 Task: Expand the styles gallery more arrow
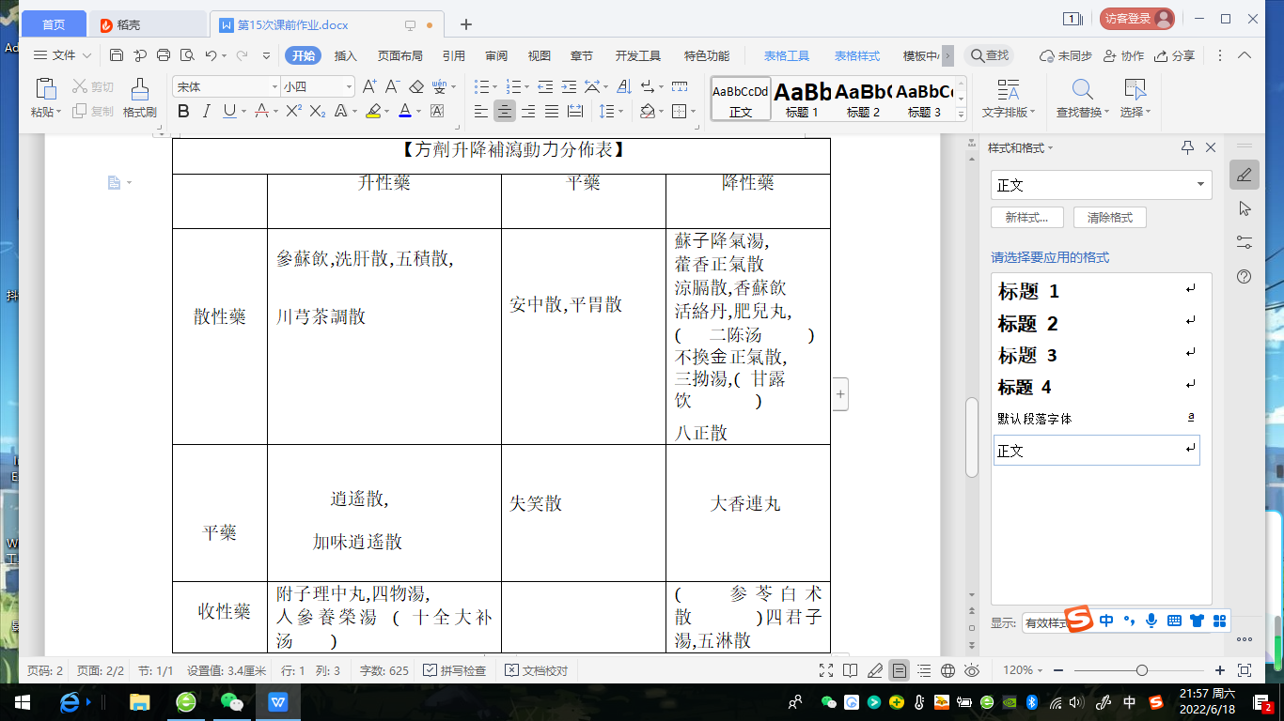(960, 115)
